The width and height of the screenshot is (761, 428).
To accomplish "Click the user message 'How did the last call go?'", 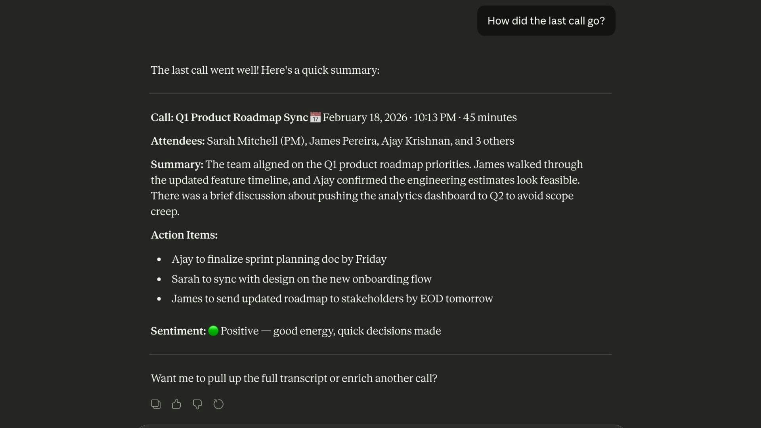I will pos(546,21).
